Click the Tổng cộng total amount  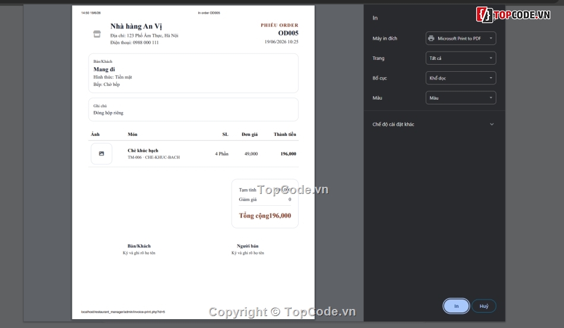pos(265,215)
